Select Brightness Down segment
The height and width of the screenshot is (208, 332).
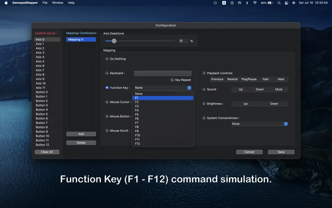[274, 104]
